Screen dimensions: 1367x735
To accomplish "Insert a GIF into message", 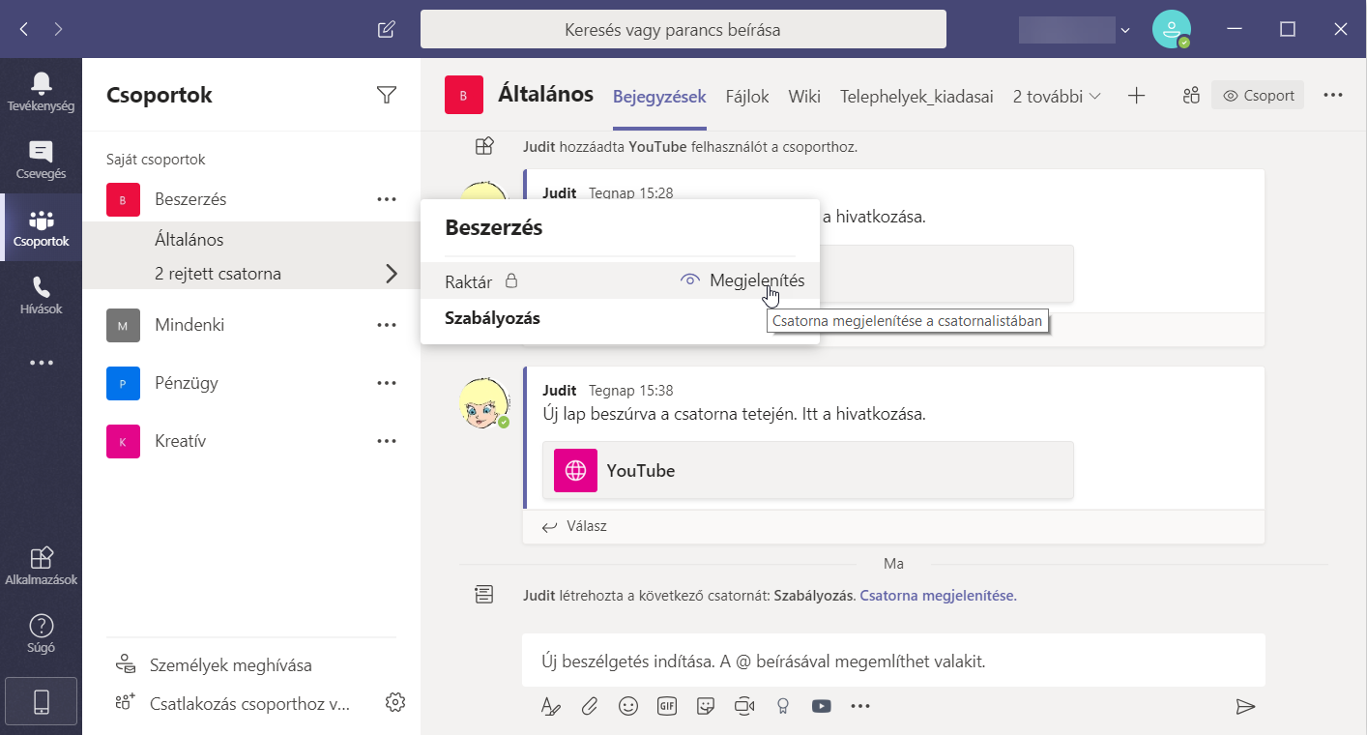I will coord(667,706).
